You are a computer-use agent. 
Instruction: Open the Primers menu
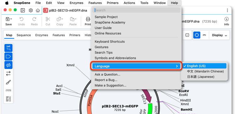[112, 3]
